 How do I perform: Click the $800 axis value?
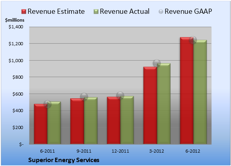[18, 77]
